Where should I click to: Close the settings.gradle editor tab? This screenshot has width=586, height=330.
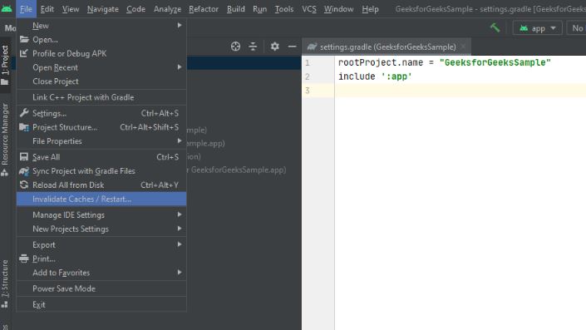(464, 47)
